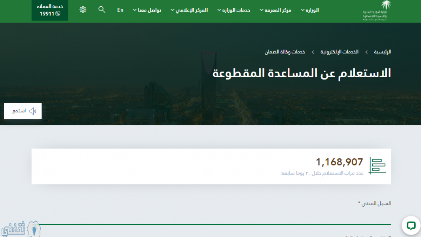The image size is (421, 237).
Task: Expand the مركز المعرفة menu chevron
Action: click(261, 10)
